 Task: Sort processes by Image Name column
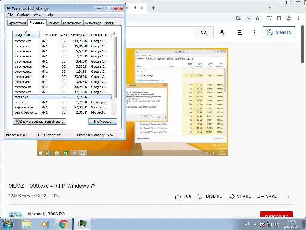click(26, 35)
